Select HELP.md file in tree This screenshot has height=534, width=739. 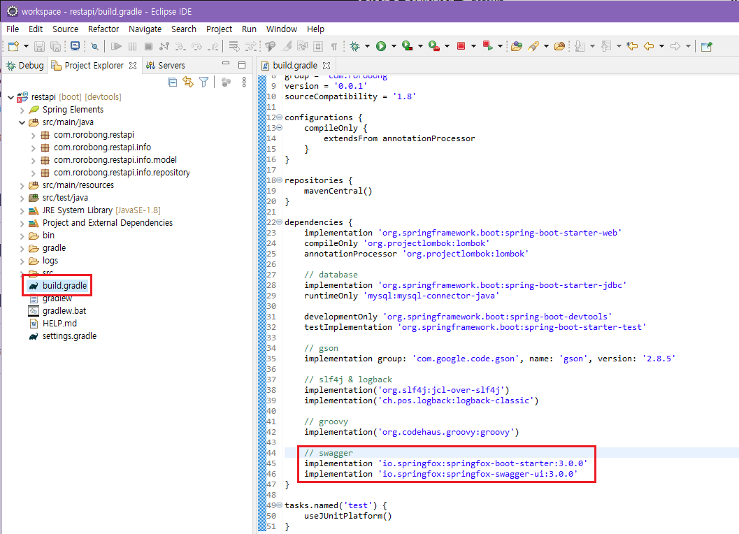click(59, 324)
